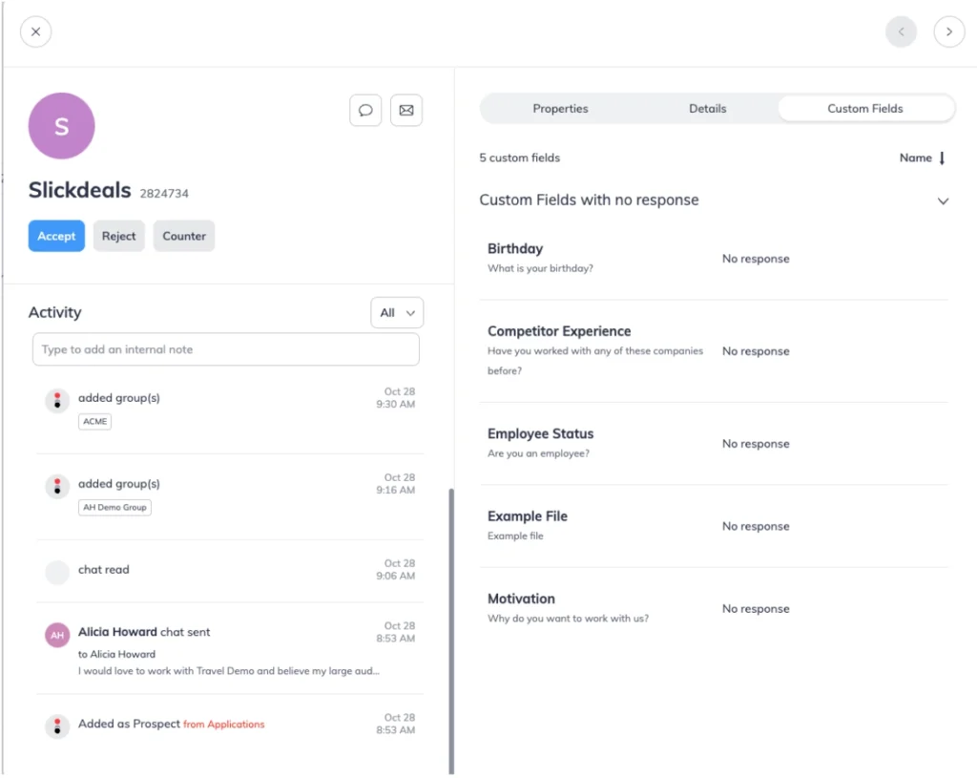This screenshot has width=977, height=778.
Task: Click the internal note input field
Action: point(225,349)
